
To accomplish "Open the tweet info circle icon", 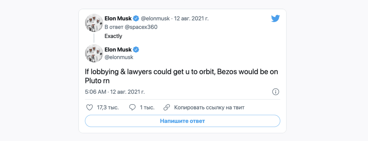I will [276, 92].
